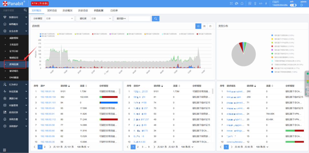Screen dimensions: 309x153
Task: Click the Panabit logo
Action: (14, 3)
